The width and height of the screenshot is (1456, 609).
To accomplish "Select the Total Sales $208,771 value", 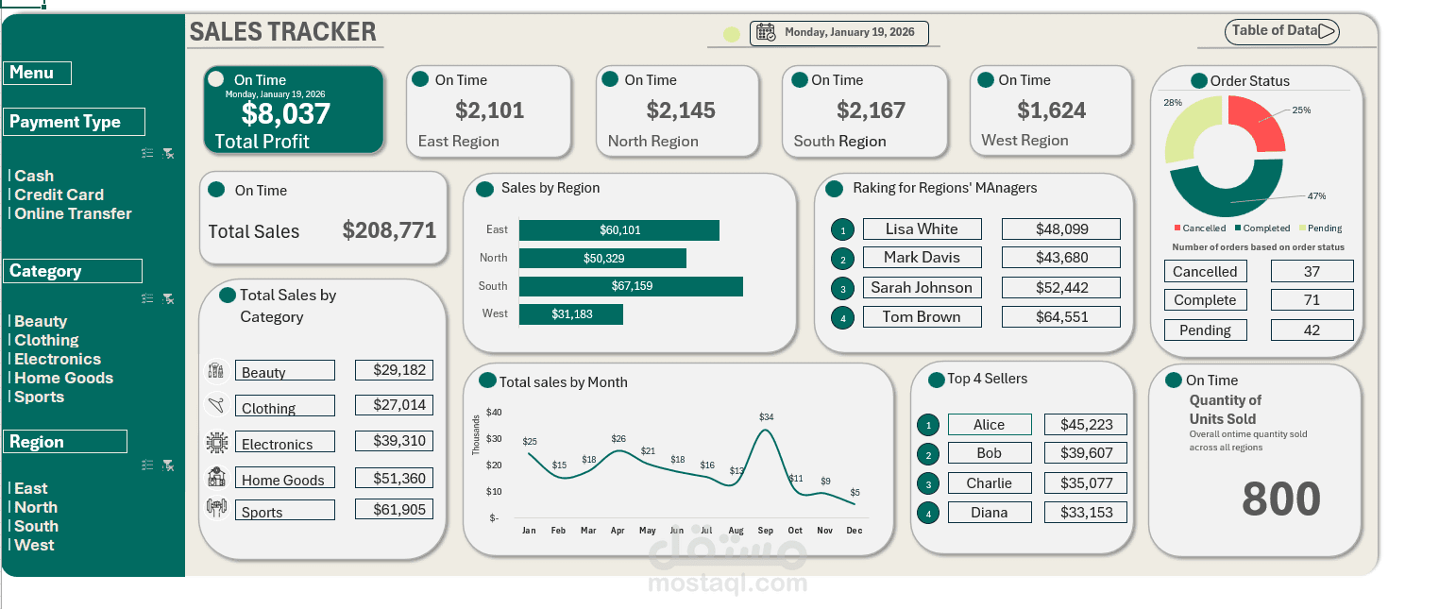I will pos(389,230).
